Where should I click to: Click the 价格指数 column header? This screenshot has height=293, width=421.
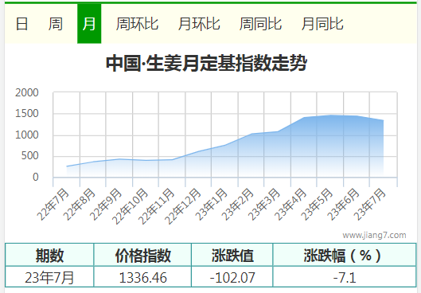pyautogui.click(x=142, y=255)
